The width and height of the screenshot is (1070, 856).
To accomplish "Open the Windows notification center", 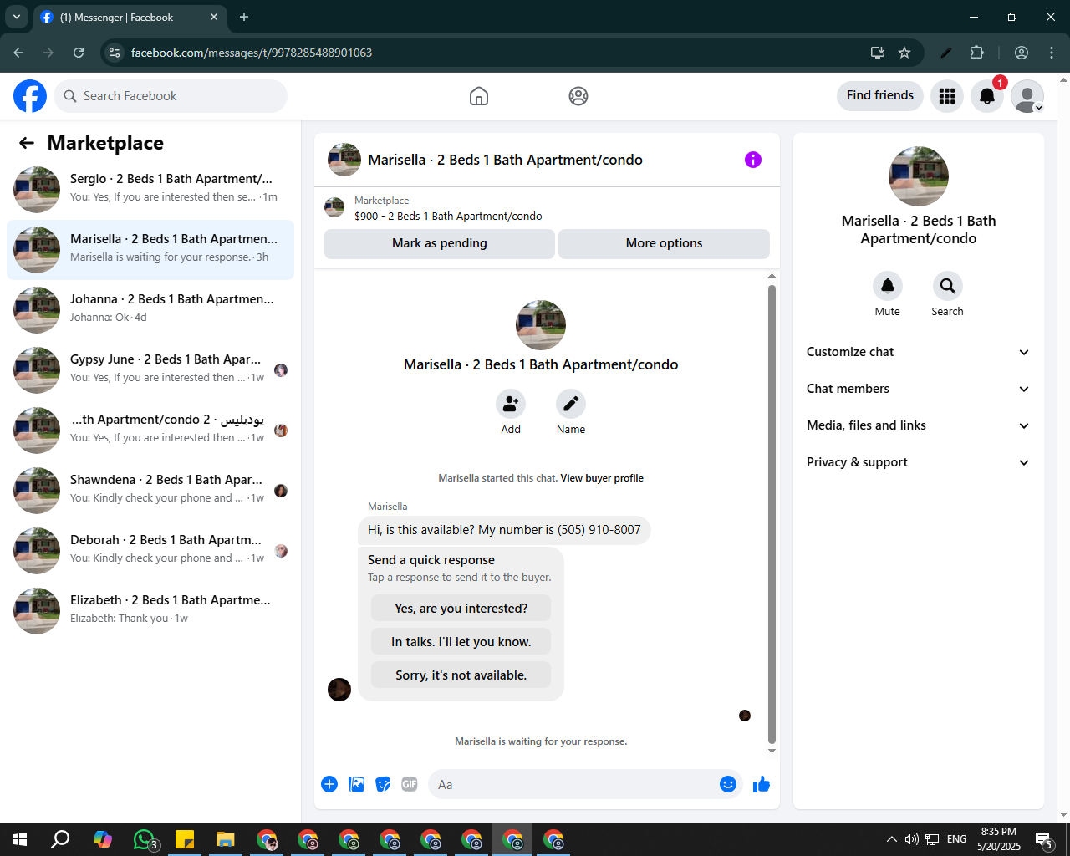I will 1043,839.
